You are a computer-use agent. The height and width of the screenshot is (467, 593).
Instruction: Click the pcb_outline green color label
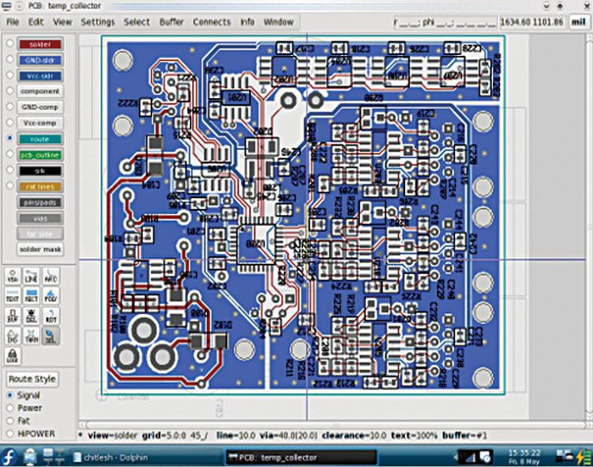tap(40, 153)
